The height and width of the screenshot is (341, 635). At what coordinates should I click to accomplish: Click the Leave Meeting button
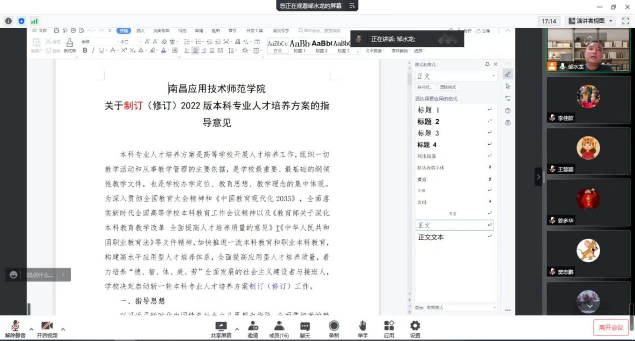(x=610, y=328)
